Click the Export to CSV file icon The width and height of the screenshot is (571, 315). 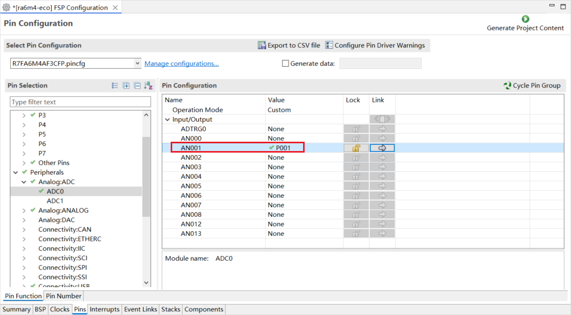262,45
